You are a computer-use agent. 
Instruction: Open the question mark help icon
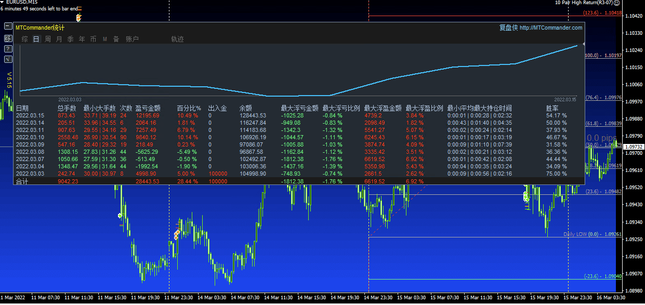coord(8,49)
